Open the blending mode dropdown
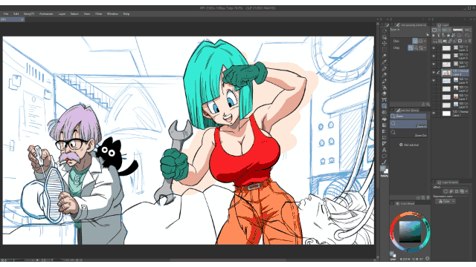This screenshot has width=476, height=267. click(x=446, y=30)
